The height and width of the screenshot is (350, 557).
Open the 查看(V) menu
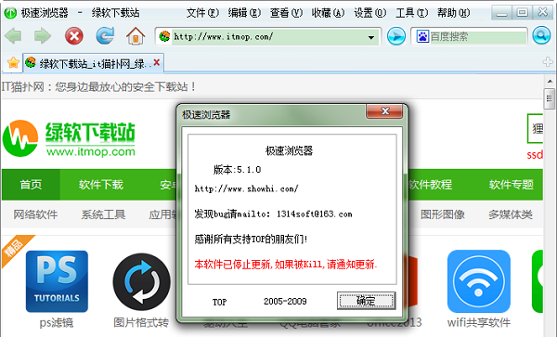click(286, 13)
